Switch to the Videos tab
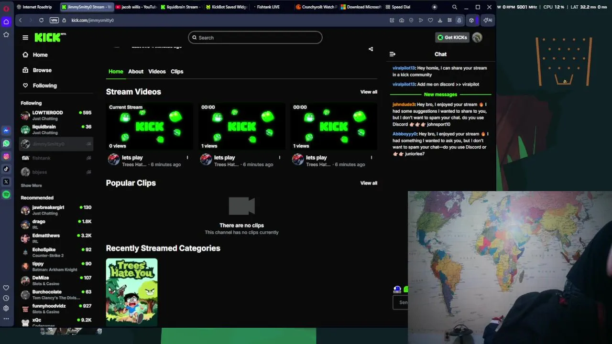Image resolution: width=612 pixels, height=344 pixels. click(x=157, y=71)
